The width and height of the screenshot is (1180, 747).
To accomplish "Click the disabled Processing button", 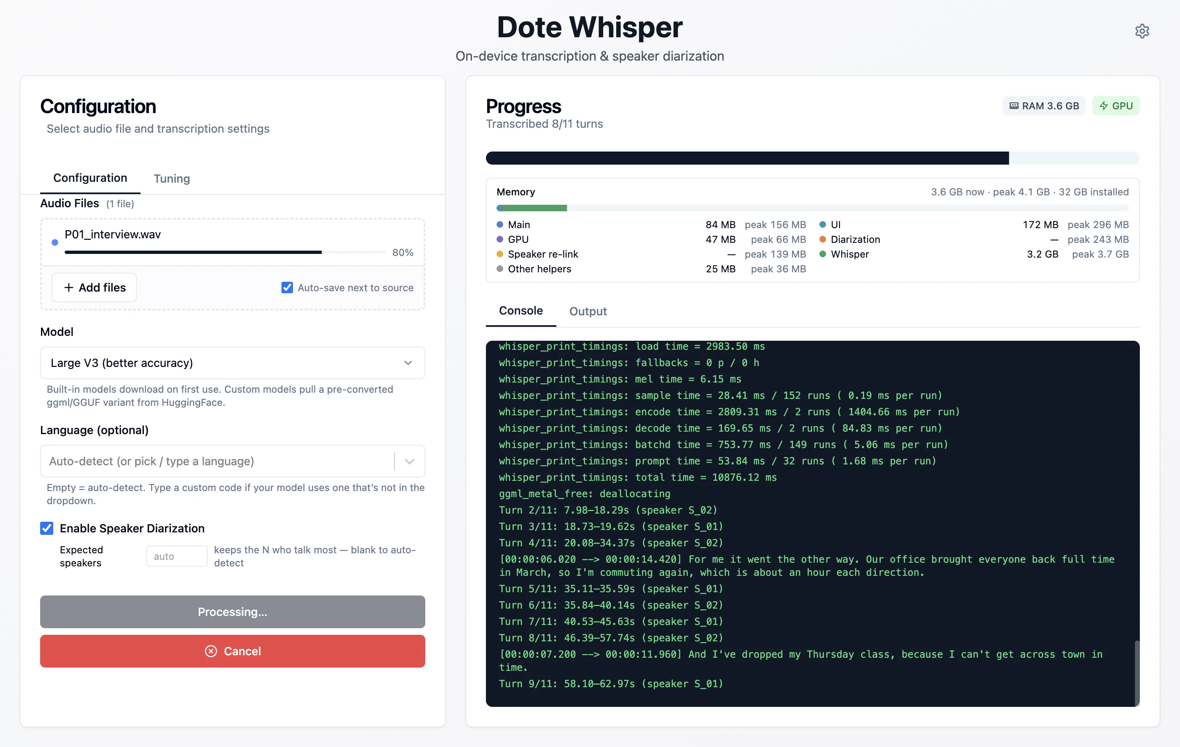I will coord(232,612).
